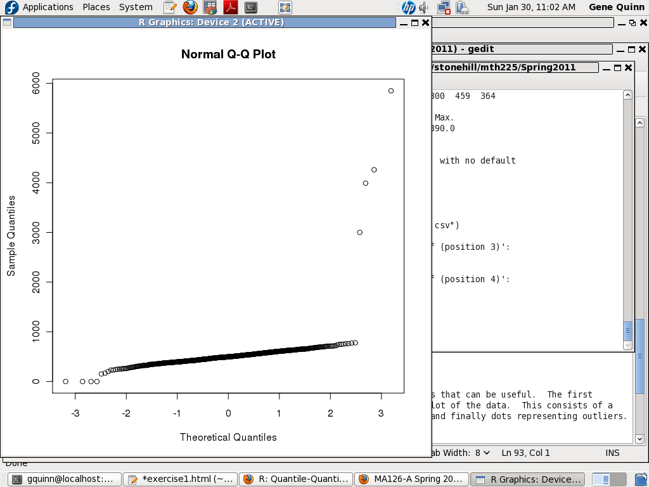Click the HP tray icon

[x=409, y=8]
